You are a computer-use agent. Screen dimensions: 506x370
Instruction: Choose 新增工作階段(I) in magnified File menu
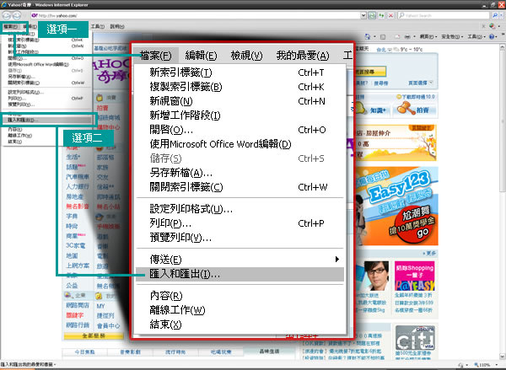click(240, 115)
